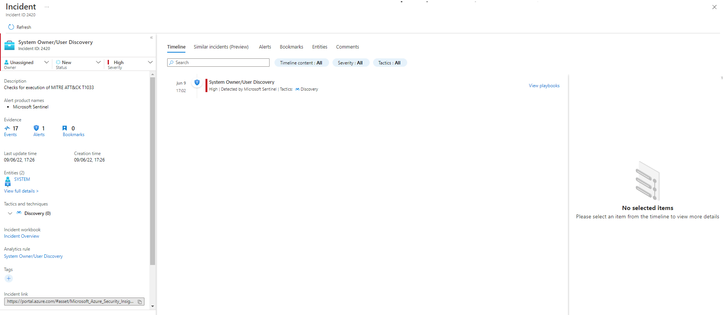Open the View full details link
723x315 pixels.
pyautogui.click(x=21, y=191)
